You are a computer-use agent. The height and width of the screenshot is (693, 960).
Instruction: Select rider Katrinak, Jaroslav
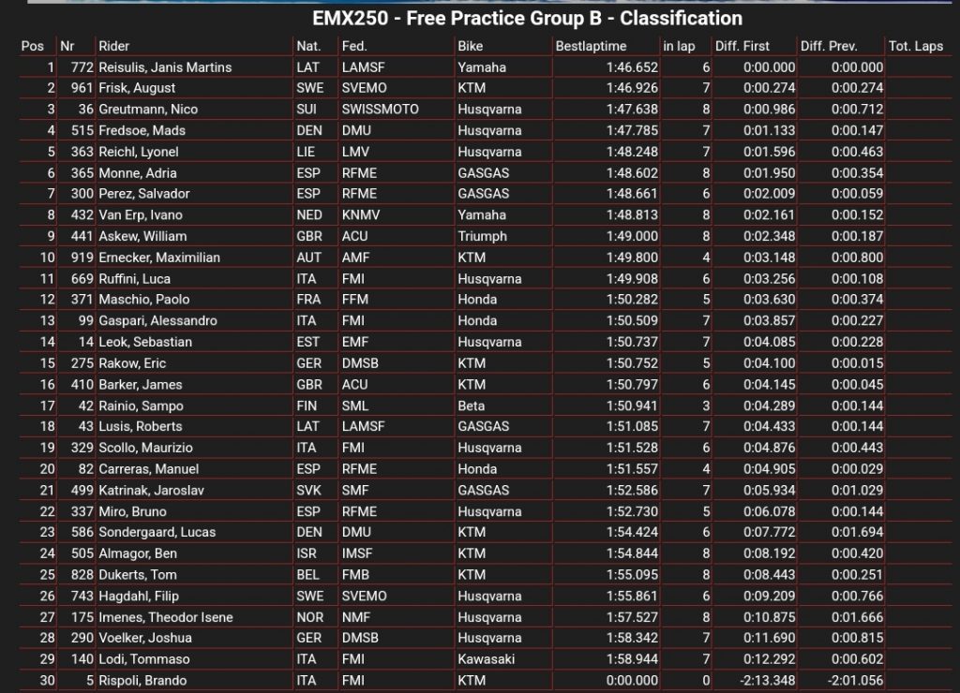coord(151,490)
